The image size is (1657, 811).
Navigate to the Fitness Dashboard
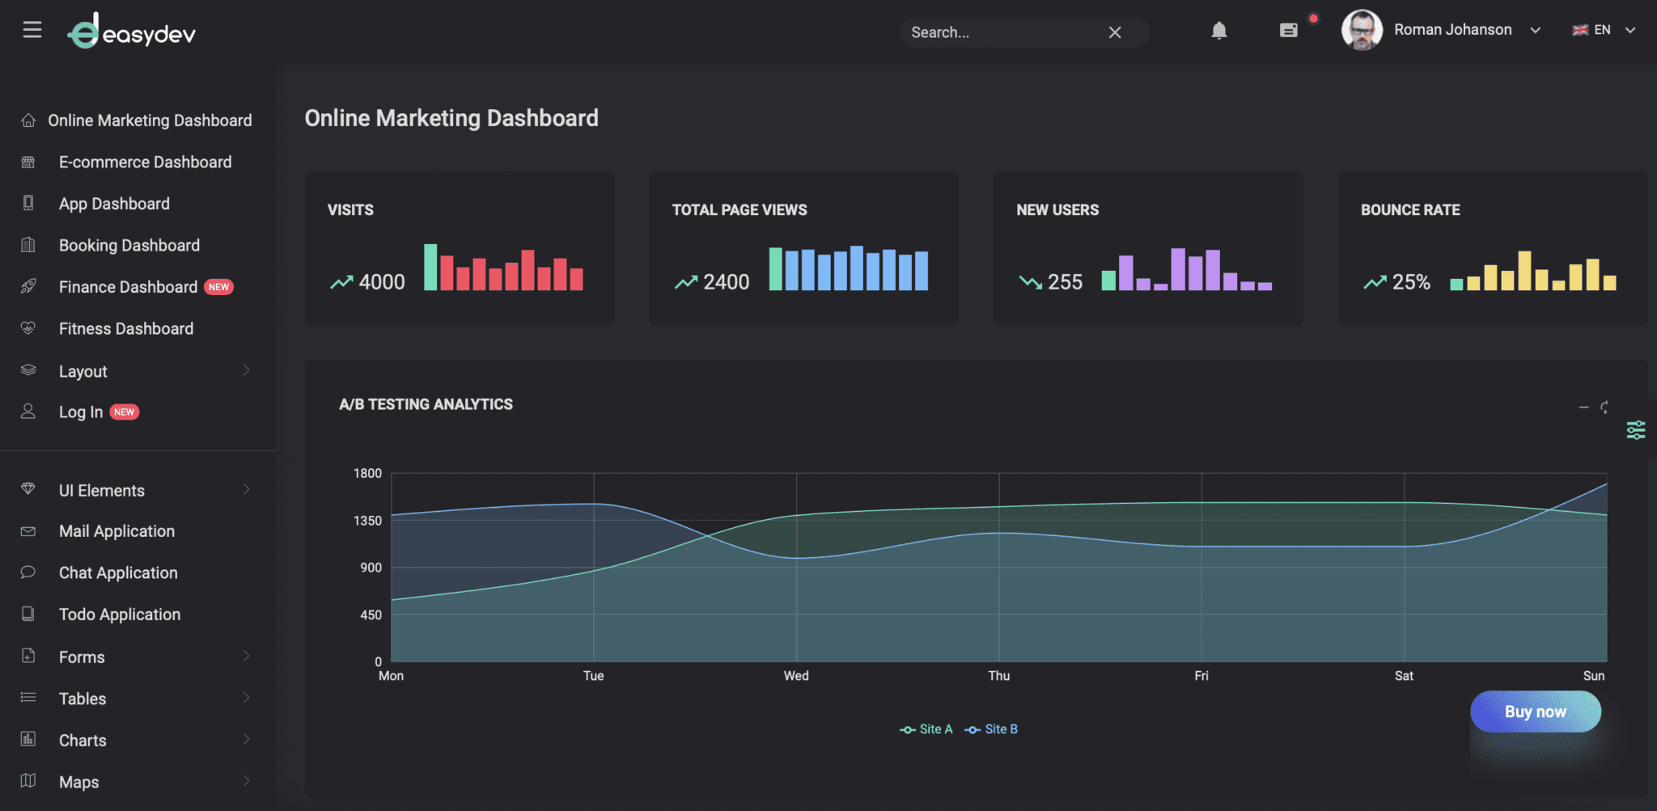(125, 328)
